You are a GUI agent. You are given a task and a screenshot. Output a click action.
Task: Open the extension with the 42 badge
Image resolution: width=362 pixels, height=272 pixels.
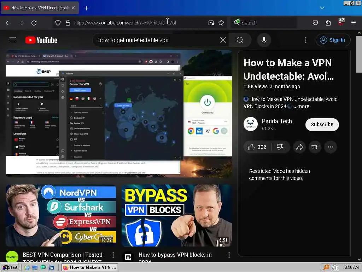[341, 22]
